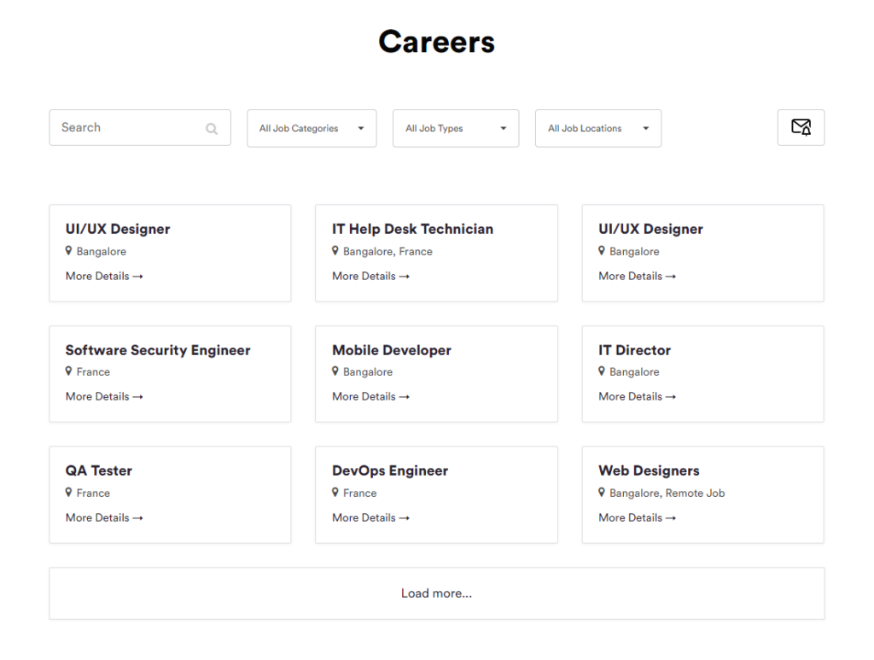Click the arrow on Mobile Developer More Details
874x660 pixels.
[405, 396]
